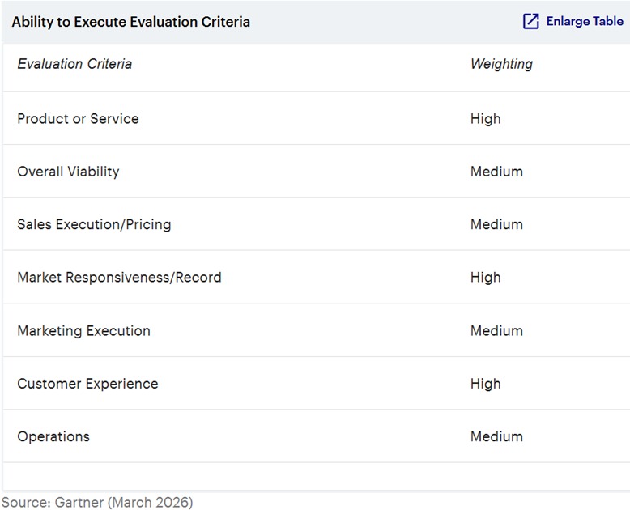Click High weighting beside Market Responsiveness/Record

click(x=485, y=277)
